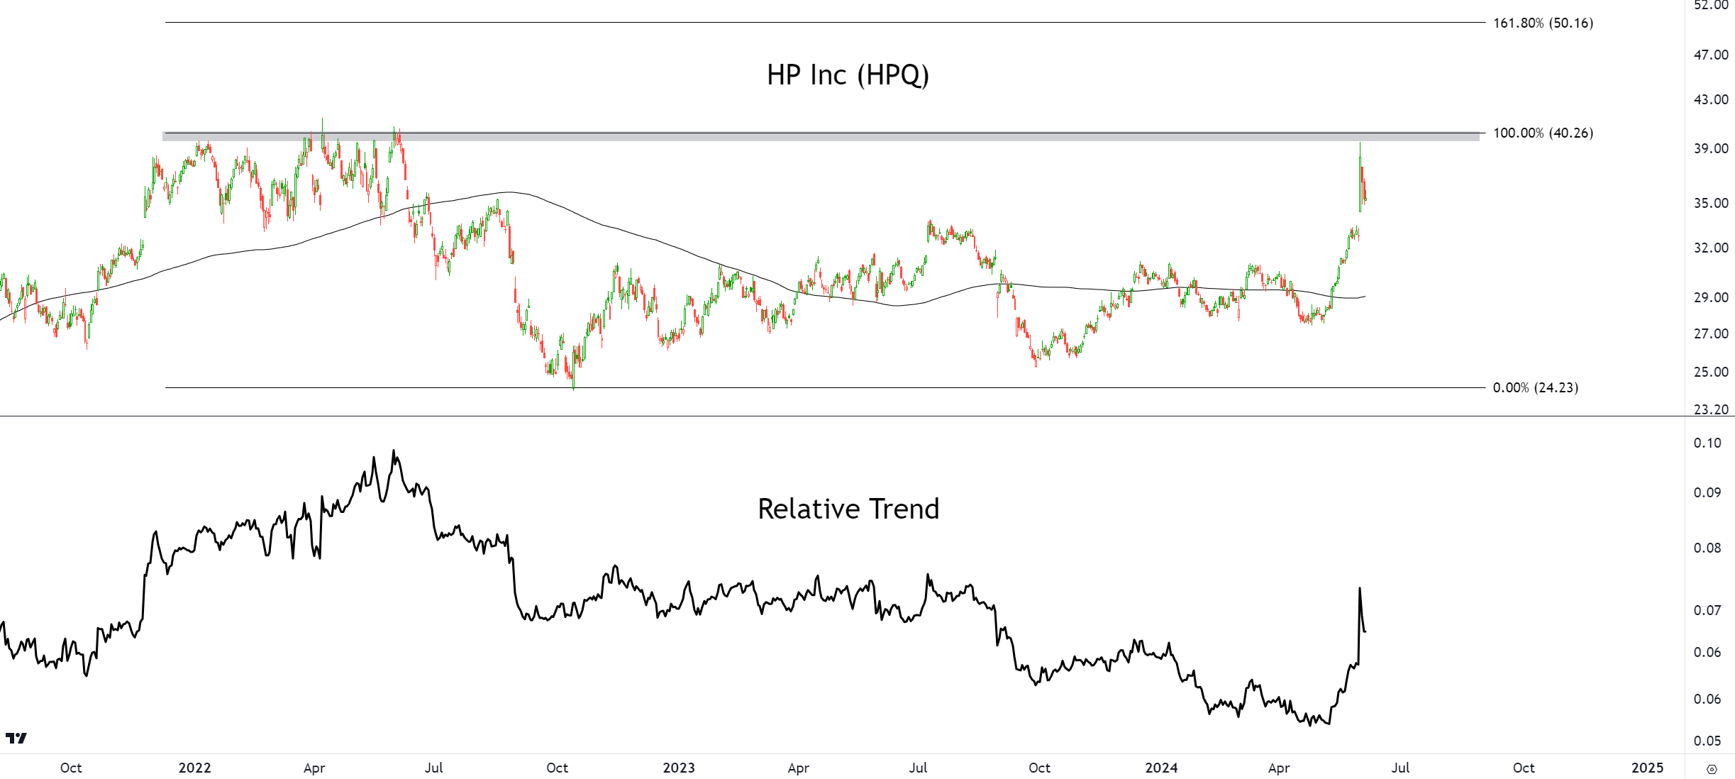The image size is (1735, 779).
Task: Click the 2023 label on time axis
Action: pos(679,768)
